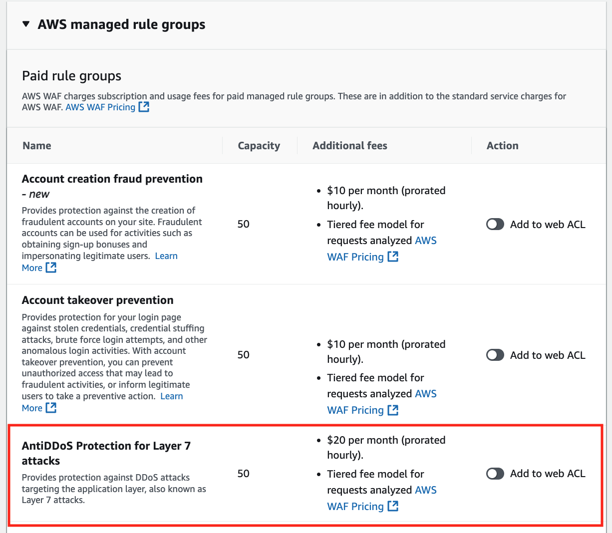Click external-link icon beside AWS WAF Pricing in description
This screenshot has height=533, width=612.
(144, 107)
